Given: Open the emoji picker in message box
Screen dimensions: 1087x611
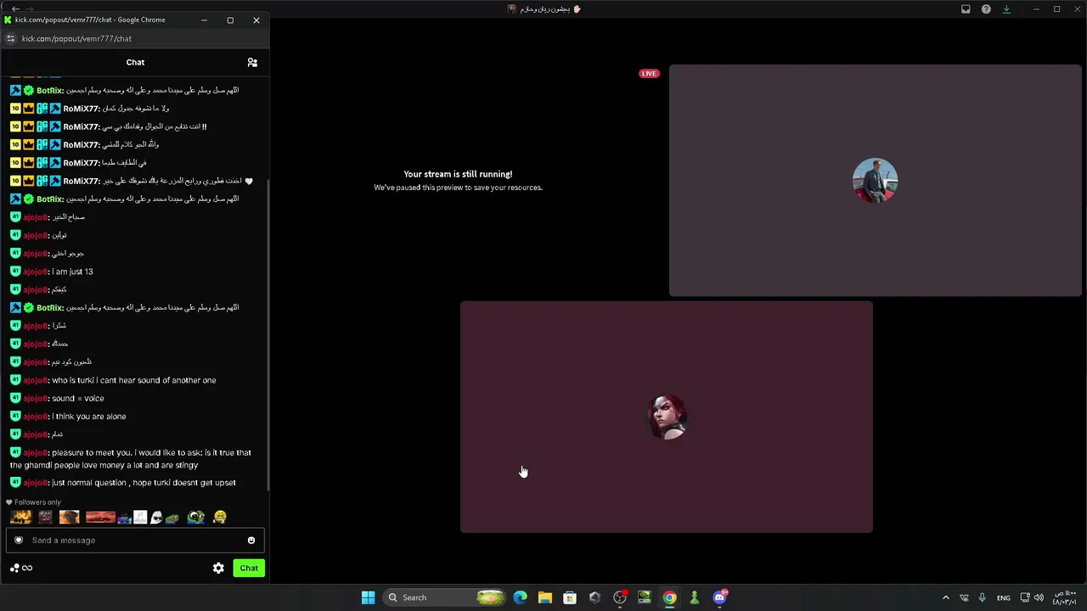Looking at the screenshot, I should tap(251, 541).
